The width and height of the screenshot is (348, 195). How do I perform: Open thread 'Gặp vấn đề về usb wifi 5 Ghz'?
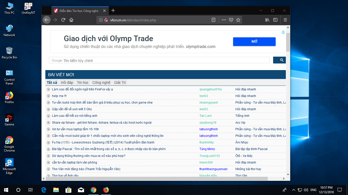tap(72, 109)
